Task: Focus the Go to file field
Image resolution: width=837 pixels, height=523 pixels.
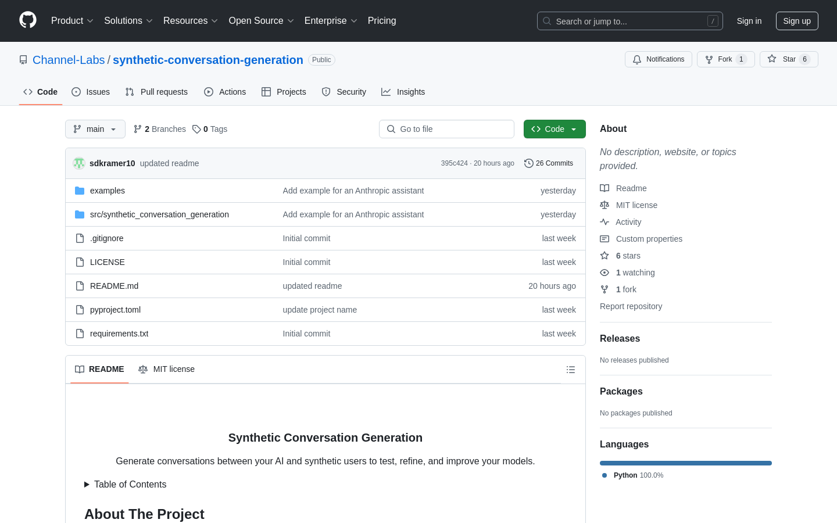Action: pos(446,129)
